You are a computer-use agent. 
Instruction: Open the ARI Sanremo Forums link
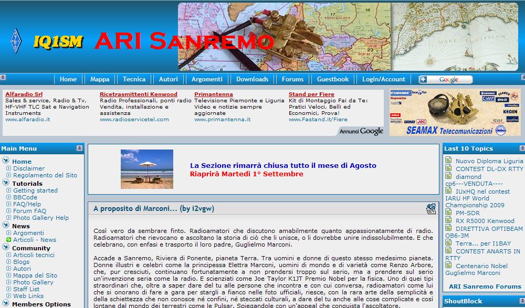pyautogui.click(x=485, y=286)
